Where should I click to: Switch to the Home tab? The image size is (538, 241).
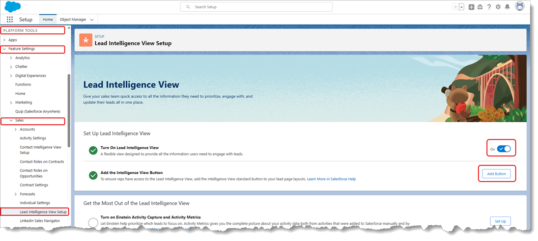[48, 20]
